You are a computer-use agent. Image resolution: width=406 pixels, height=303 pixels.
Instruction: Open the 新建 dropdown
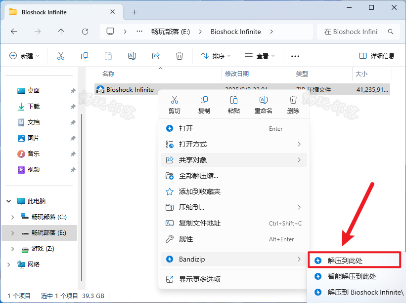[24, 56]
